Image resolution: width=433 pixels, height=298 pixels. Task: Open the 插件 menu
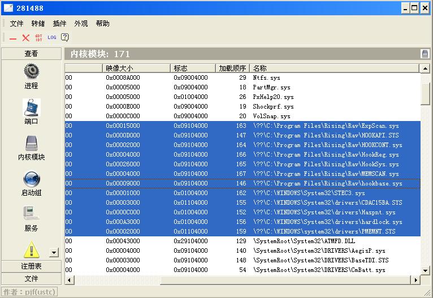click(60, 24)
